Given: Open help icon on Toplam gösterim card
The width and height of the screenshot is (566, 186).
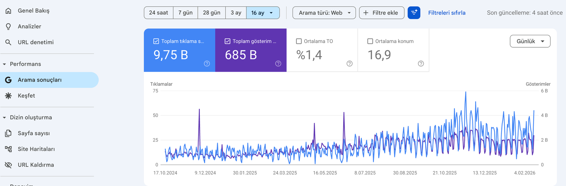Looking at the screenshot, I should [x=278, y=64].
